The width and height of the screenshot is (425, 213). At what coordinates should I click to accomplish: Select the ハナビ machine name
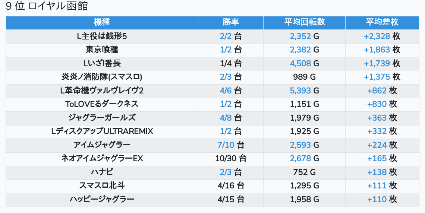point(102,172)
